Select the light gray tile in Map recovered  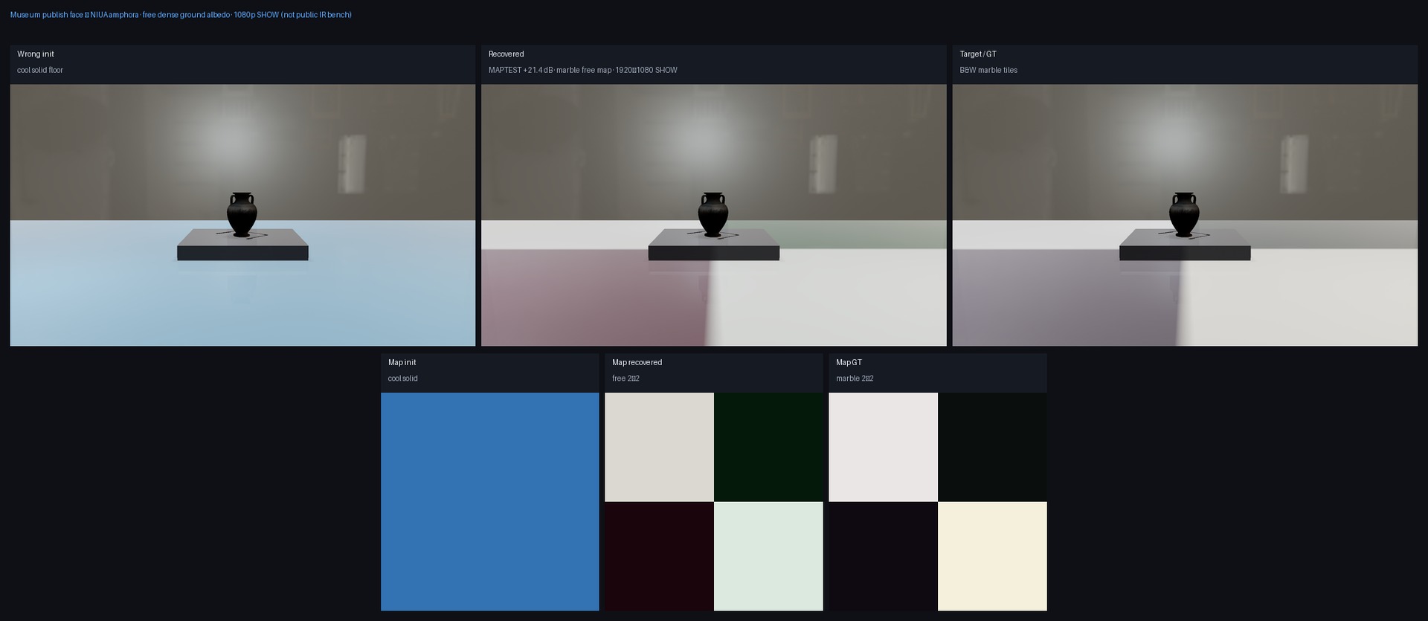659,447
